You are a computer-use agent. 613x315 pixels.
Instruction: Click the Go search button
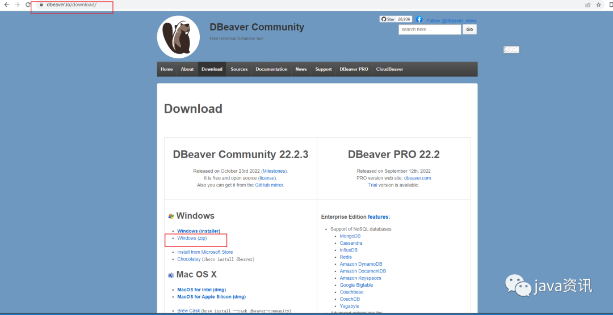pyautogui.click(x=469, y=29)
